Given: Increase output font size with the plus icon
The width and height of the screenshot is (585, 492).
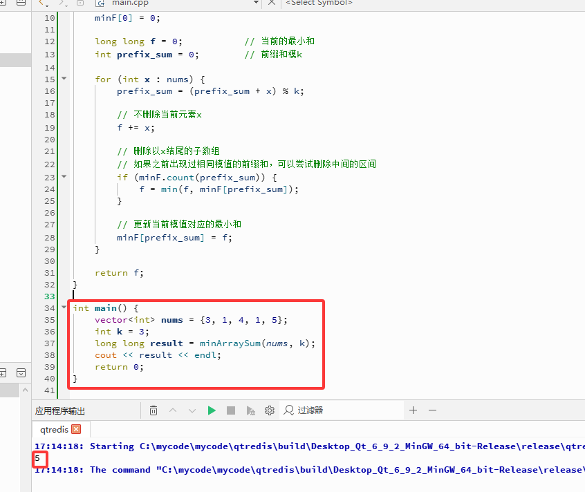Looking at the screenshot, I should (x=413, y=410).
